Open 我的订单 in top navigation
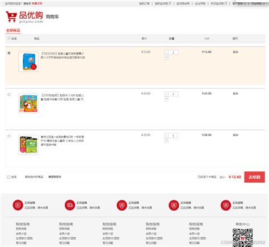The image size is (269, 247). tap(144, 3)
